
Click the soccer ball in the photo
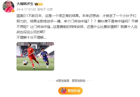coord(25,63)
